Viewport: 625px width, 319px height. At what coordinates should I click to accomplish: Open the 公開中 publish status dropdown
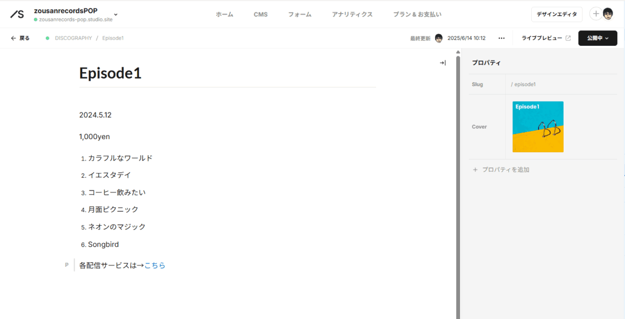[597, 38]
